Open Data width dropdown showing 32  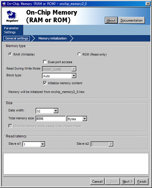click(x=47, y=111)
